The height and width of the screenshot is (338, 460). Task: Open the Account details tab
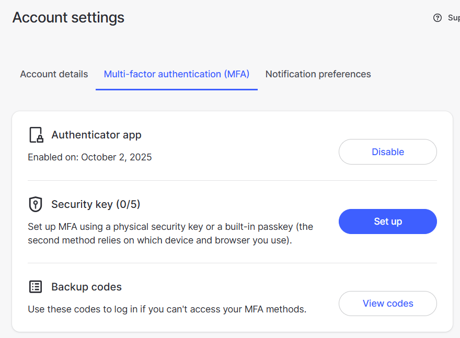[54, 74]
